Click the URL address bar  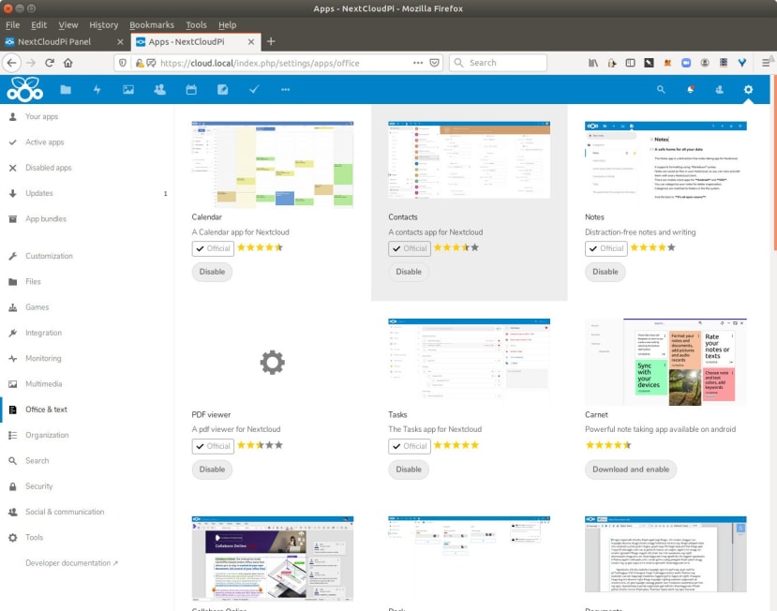point(278,63)
